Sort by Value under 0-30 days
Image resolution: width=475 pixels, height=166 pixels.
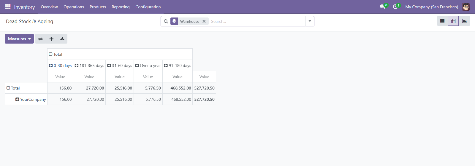click(60, 77)
